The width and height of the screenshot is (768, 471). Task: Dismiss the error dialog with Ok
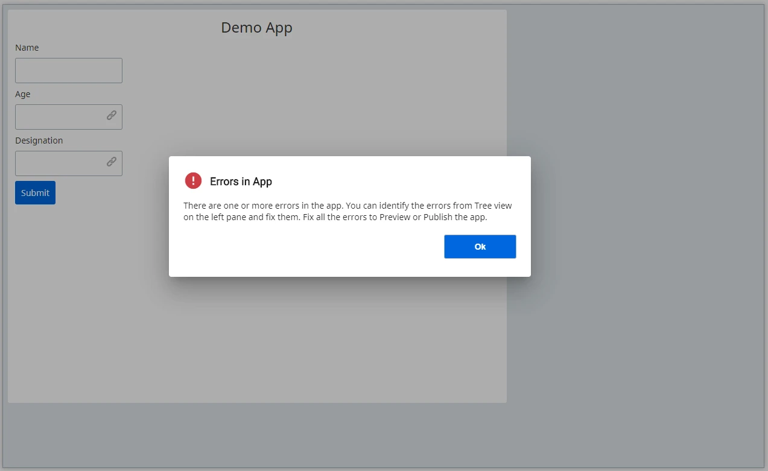pyautogui.click(x=480, y=247)
